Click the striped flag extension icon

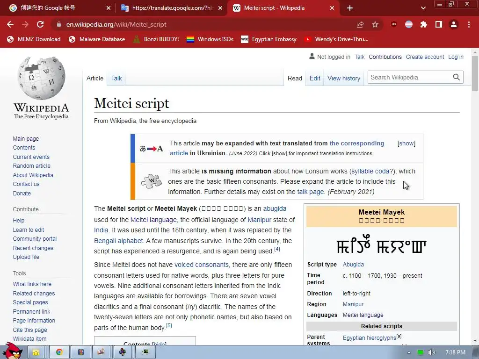coord(409,24)
